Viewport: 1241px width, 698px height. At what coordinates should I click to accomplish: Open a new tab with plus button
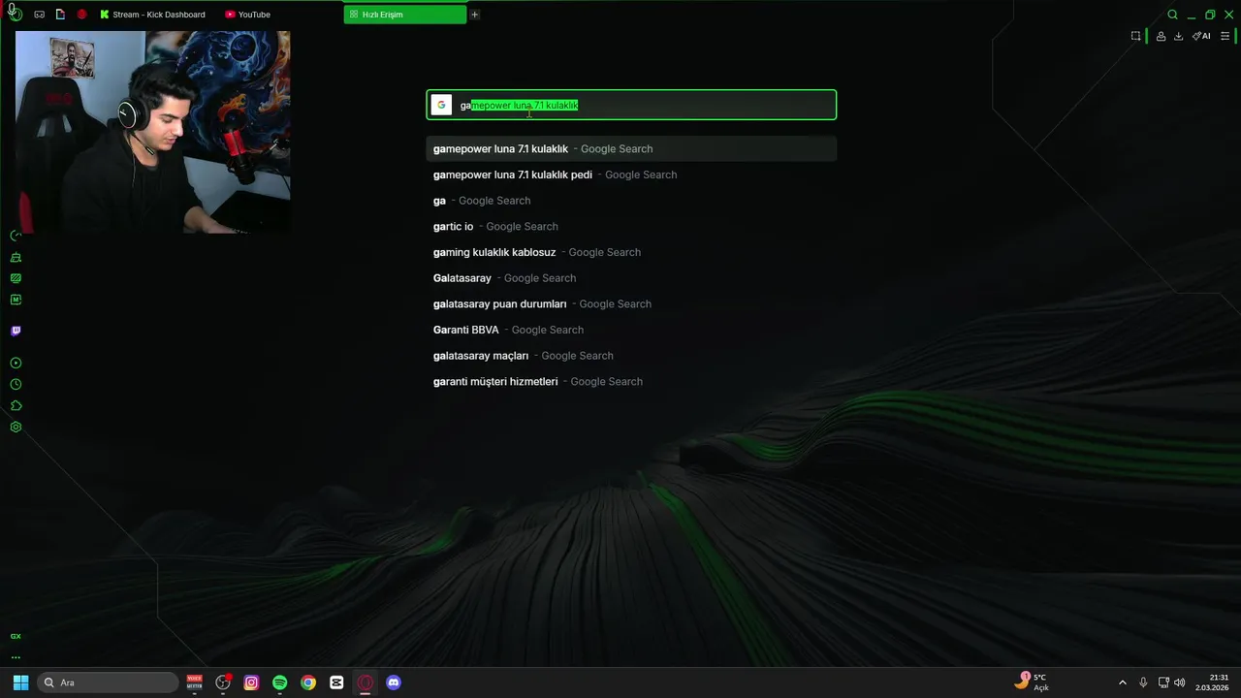[474, 15]
